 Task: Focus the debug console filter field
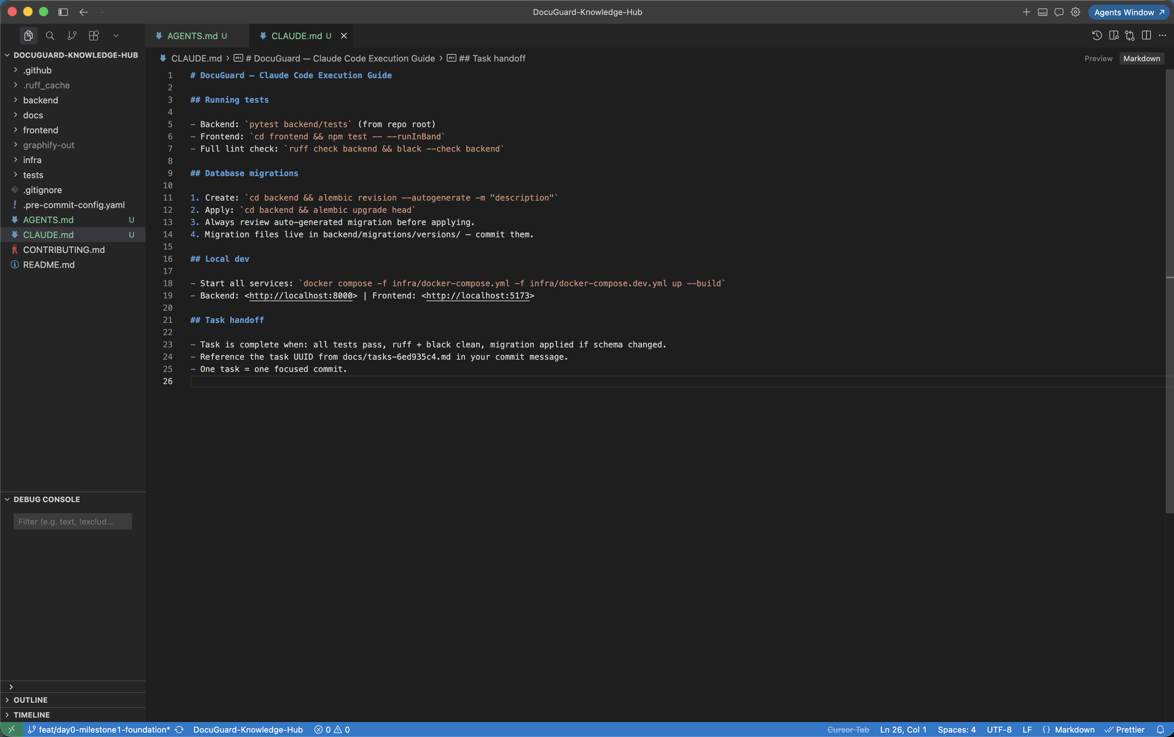click(x=73, y=521)
